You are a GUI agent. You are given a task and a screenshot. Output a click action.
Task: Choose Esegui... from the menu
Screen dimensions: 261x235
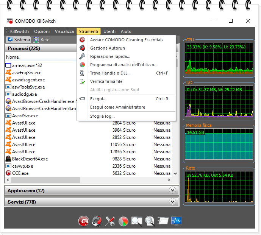[x=126, y=99]
